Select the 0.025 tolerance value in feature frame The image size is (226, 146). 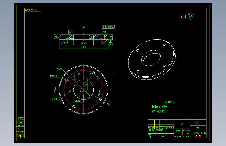pyautogui.click(x=108, y=27)
